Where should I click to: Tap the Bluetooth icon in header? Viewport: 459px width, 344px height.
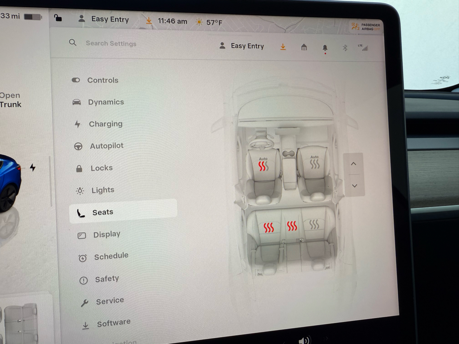[x=345, y=48]
